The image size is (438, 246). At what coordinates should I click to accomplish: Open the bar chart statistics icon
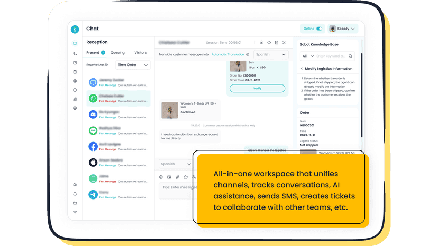point(75,99)
